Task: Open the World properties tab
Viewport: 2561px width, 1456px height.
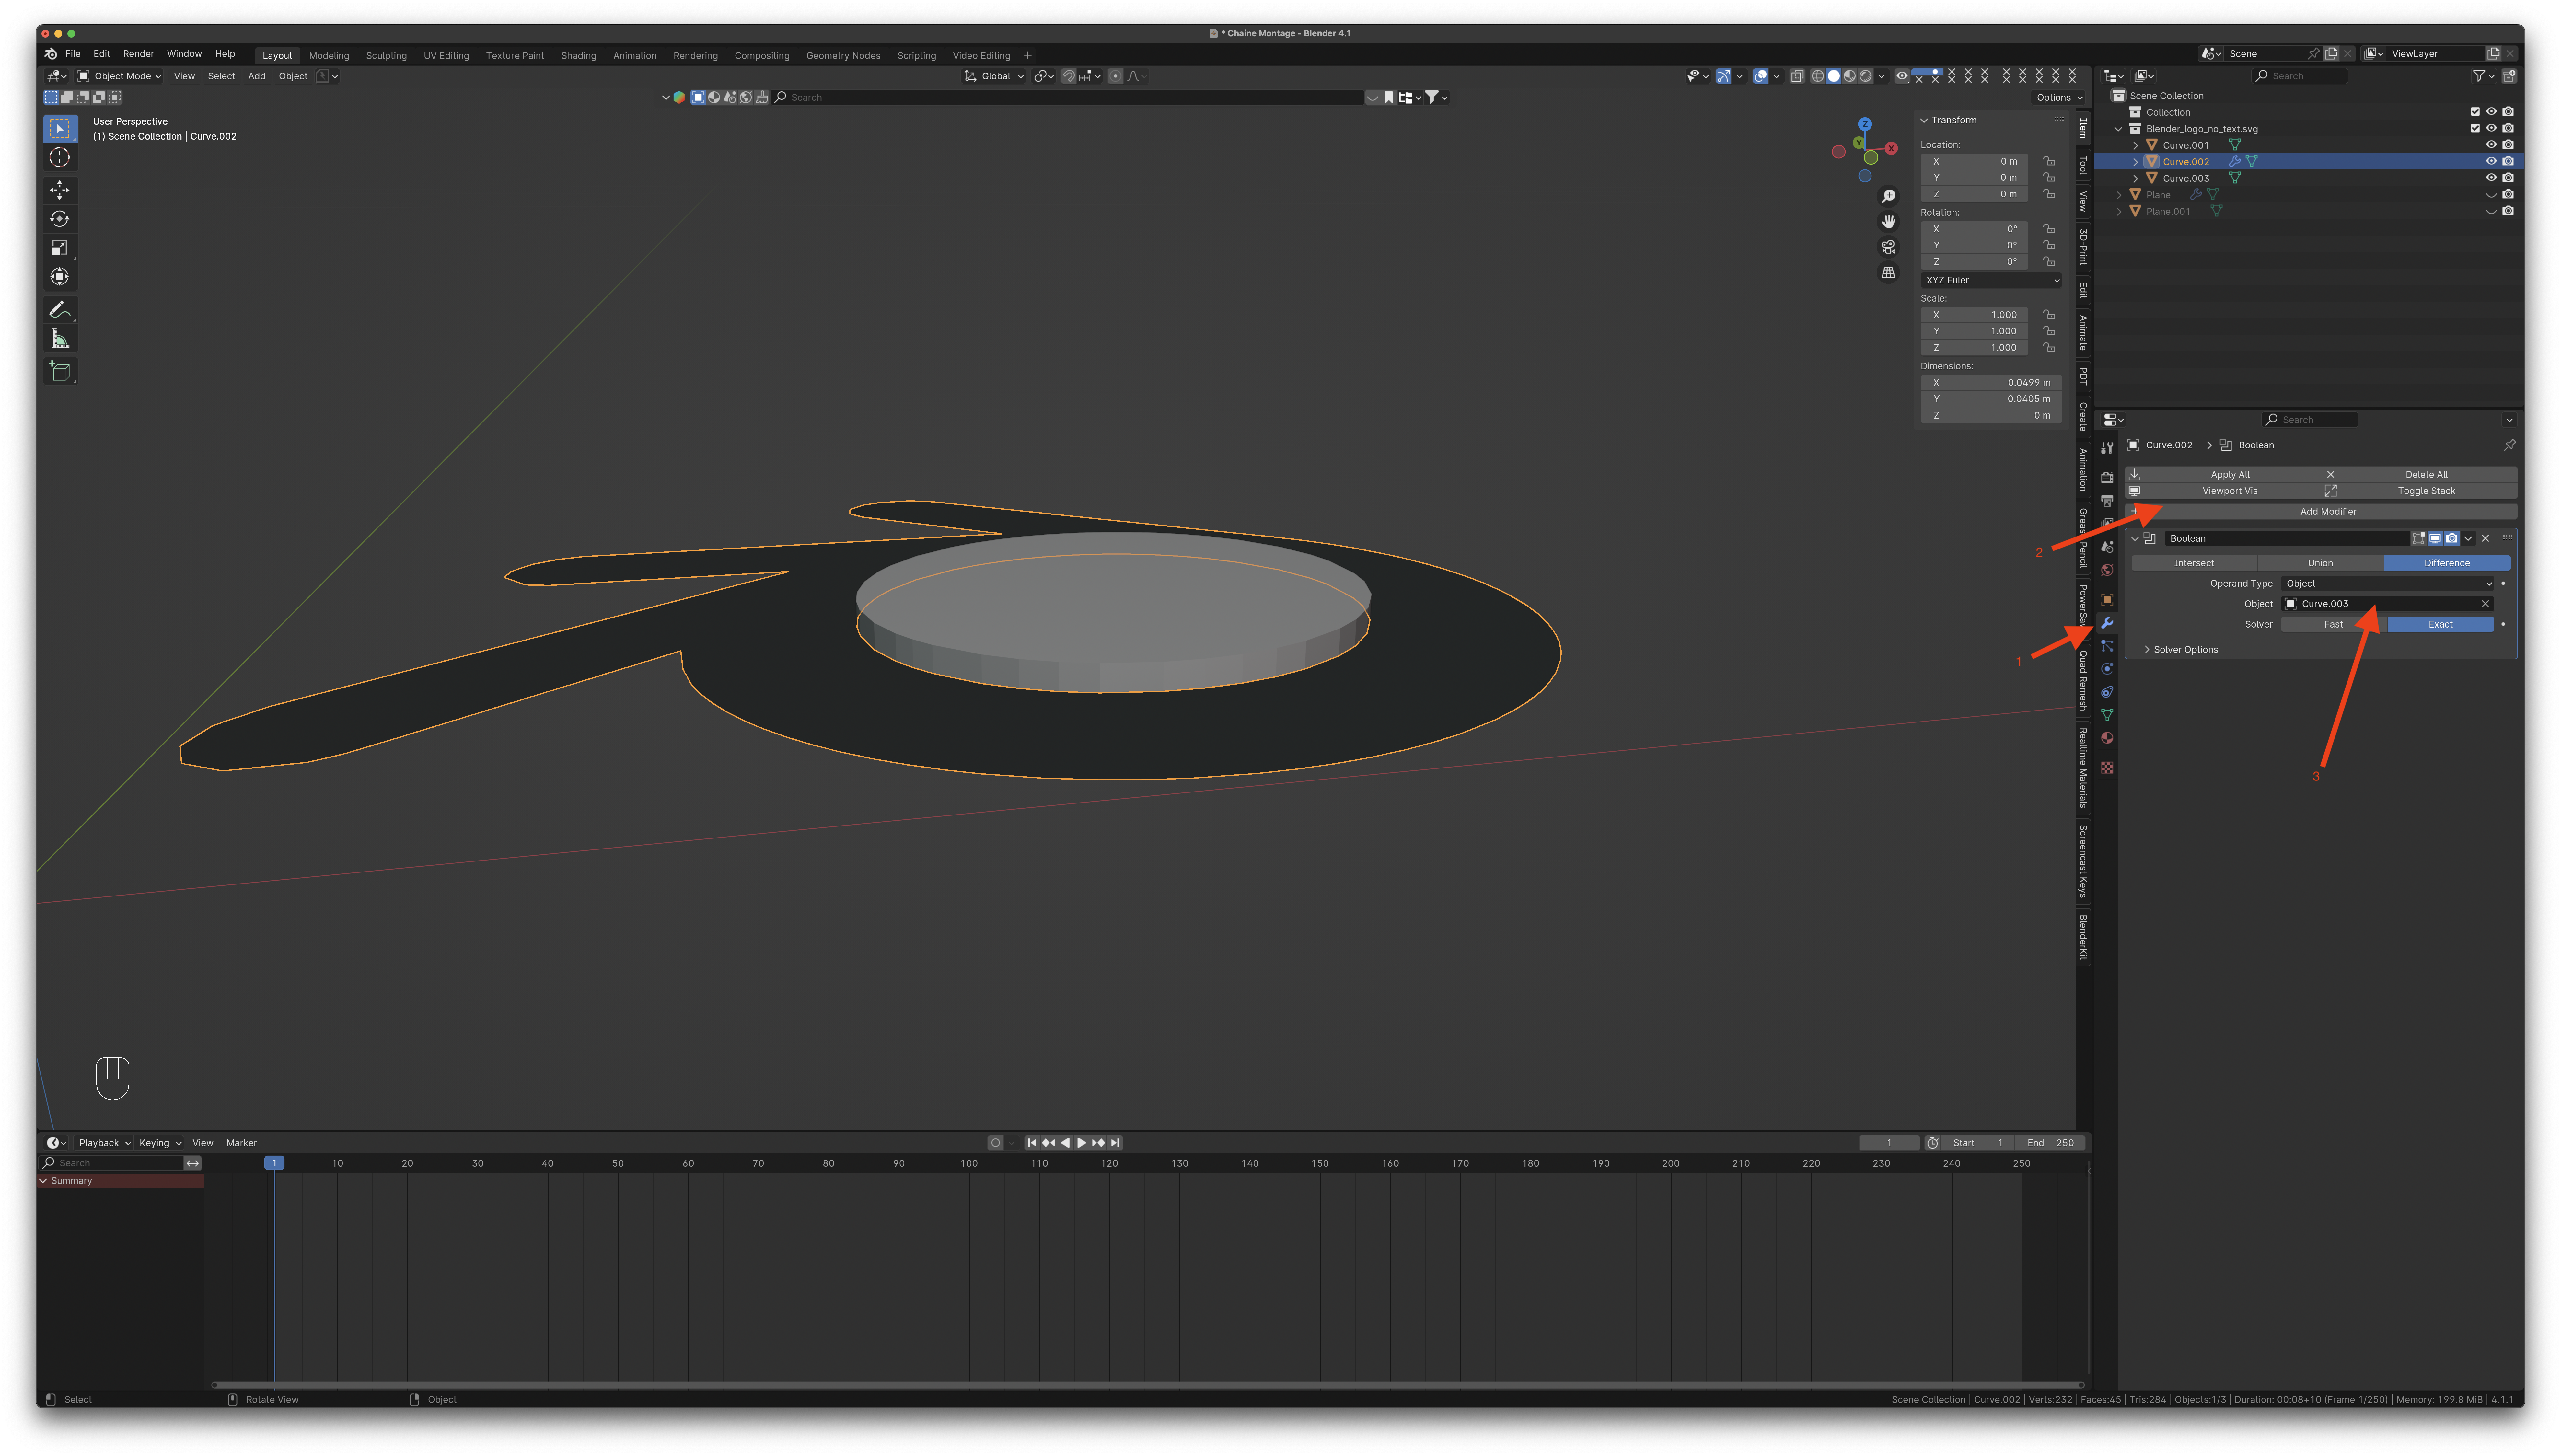Action: click(x=2107, y=570)
